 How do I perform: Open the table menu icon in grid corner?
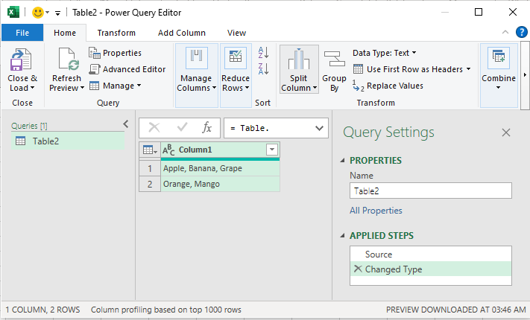(x=150, y=150)
